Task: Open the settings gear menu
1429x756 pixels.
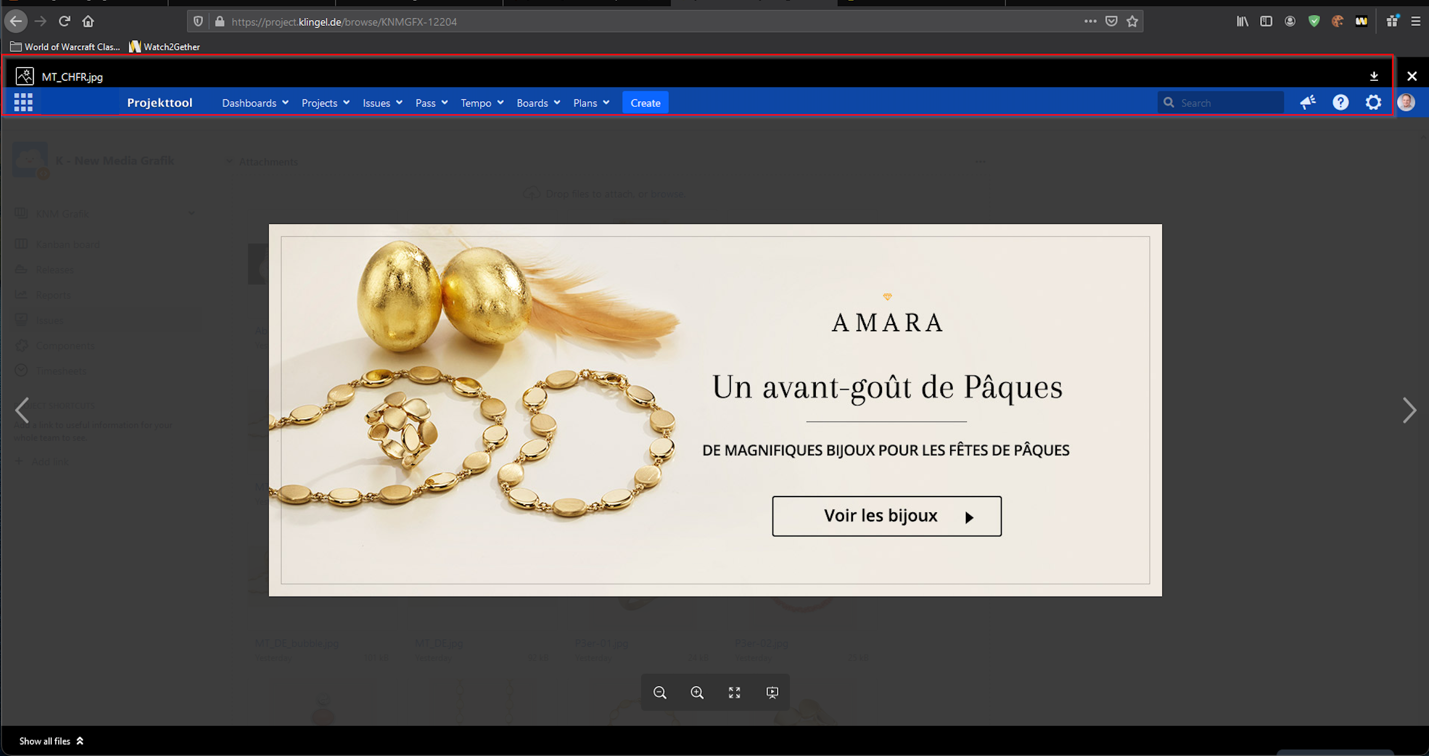Action: (1373, 103)
